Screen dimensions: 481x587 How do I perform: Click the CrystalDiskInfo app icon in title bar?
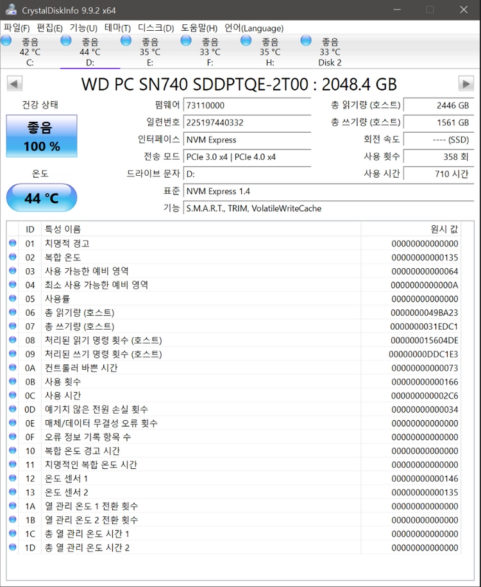(x=11, y=10)
